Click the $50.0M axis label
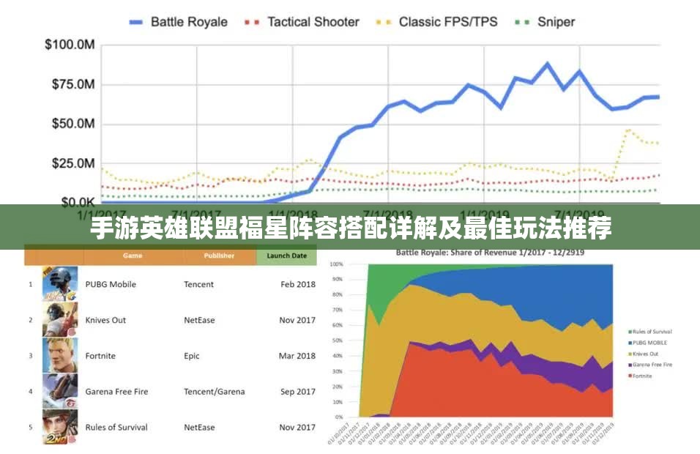Screen dimensions: 700x454 click(x=74, y=123)
